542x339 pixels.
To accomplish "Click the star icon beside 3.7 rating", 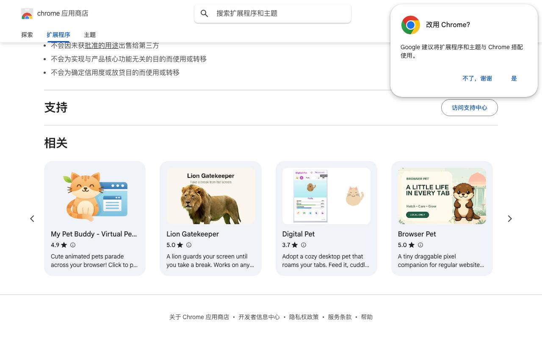I will [295, 245].
